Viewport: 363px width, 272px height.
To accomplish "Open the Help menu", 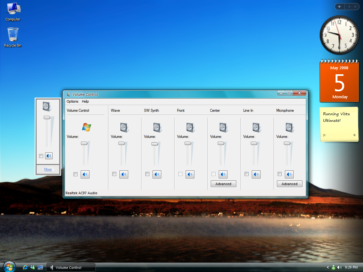I will (85, 101).
